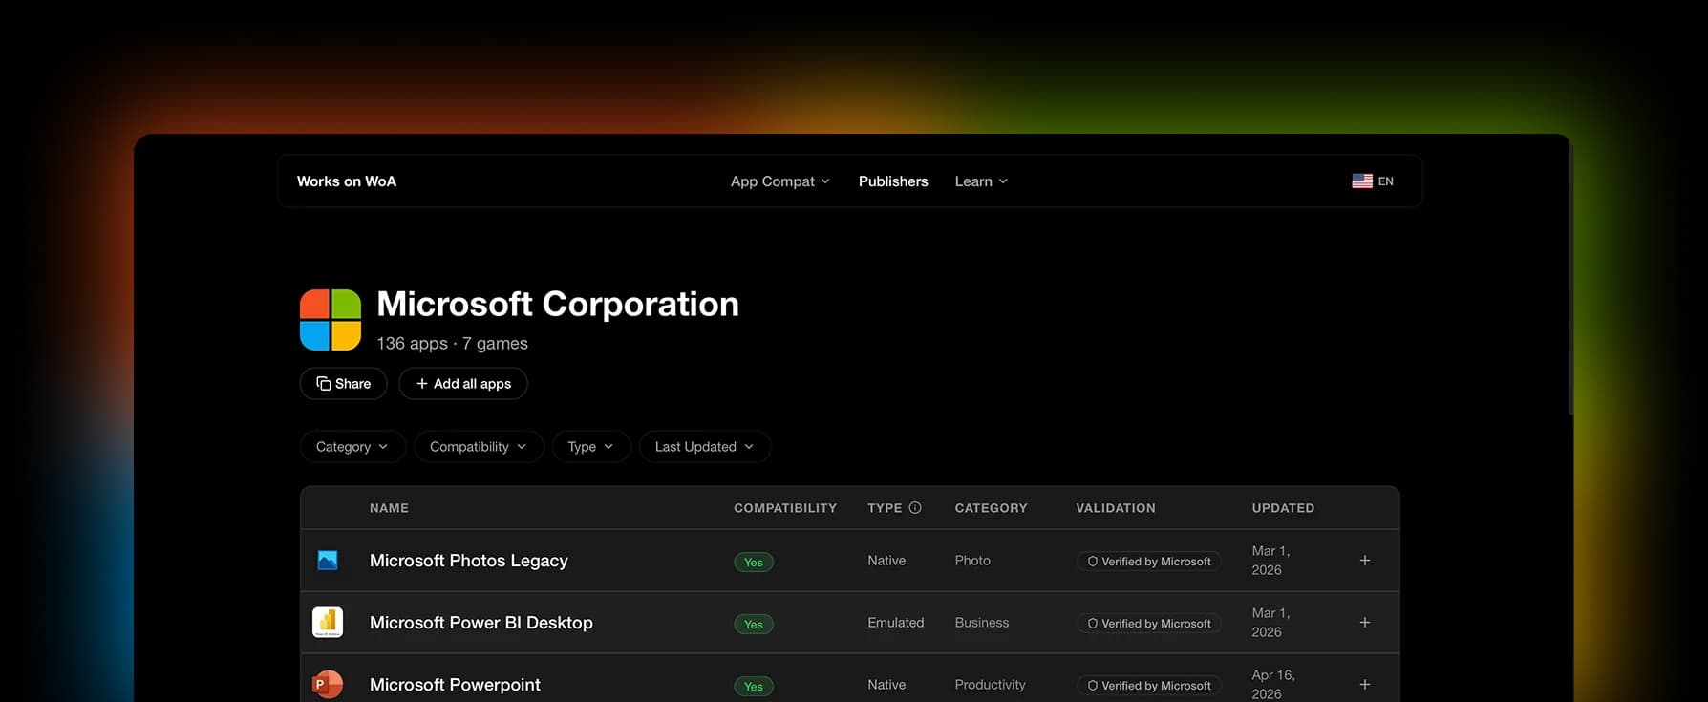
Task: Open the Type filter dropdown
Action: tap(591, 447)
